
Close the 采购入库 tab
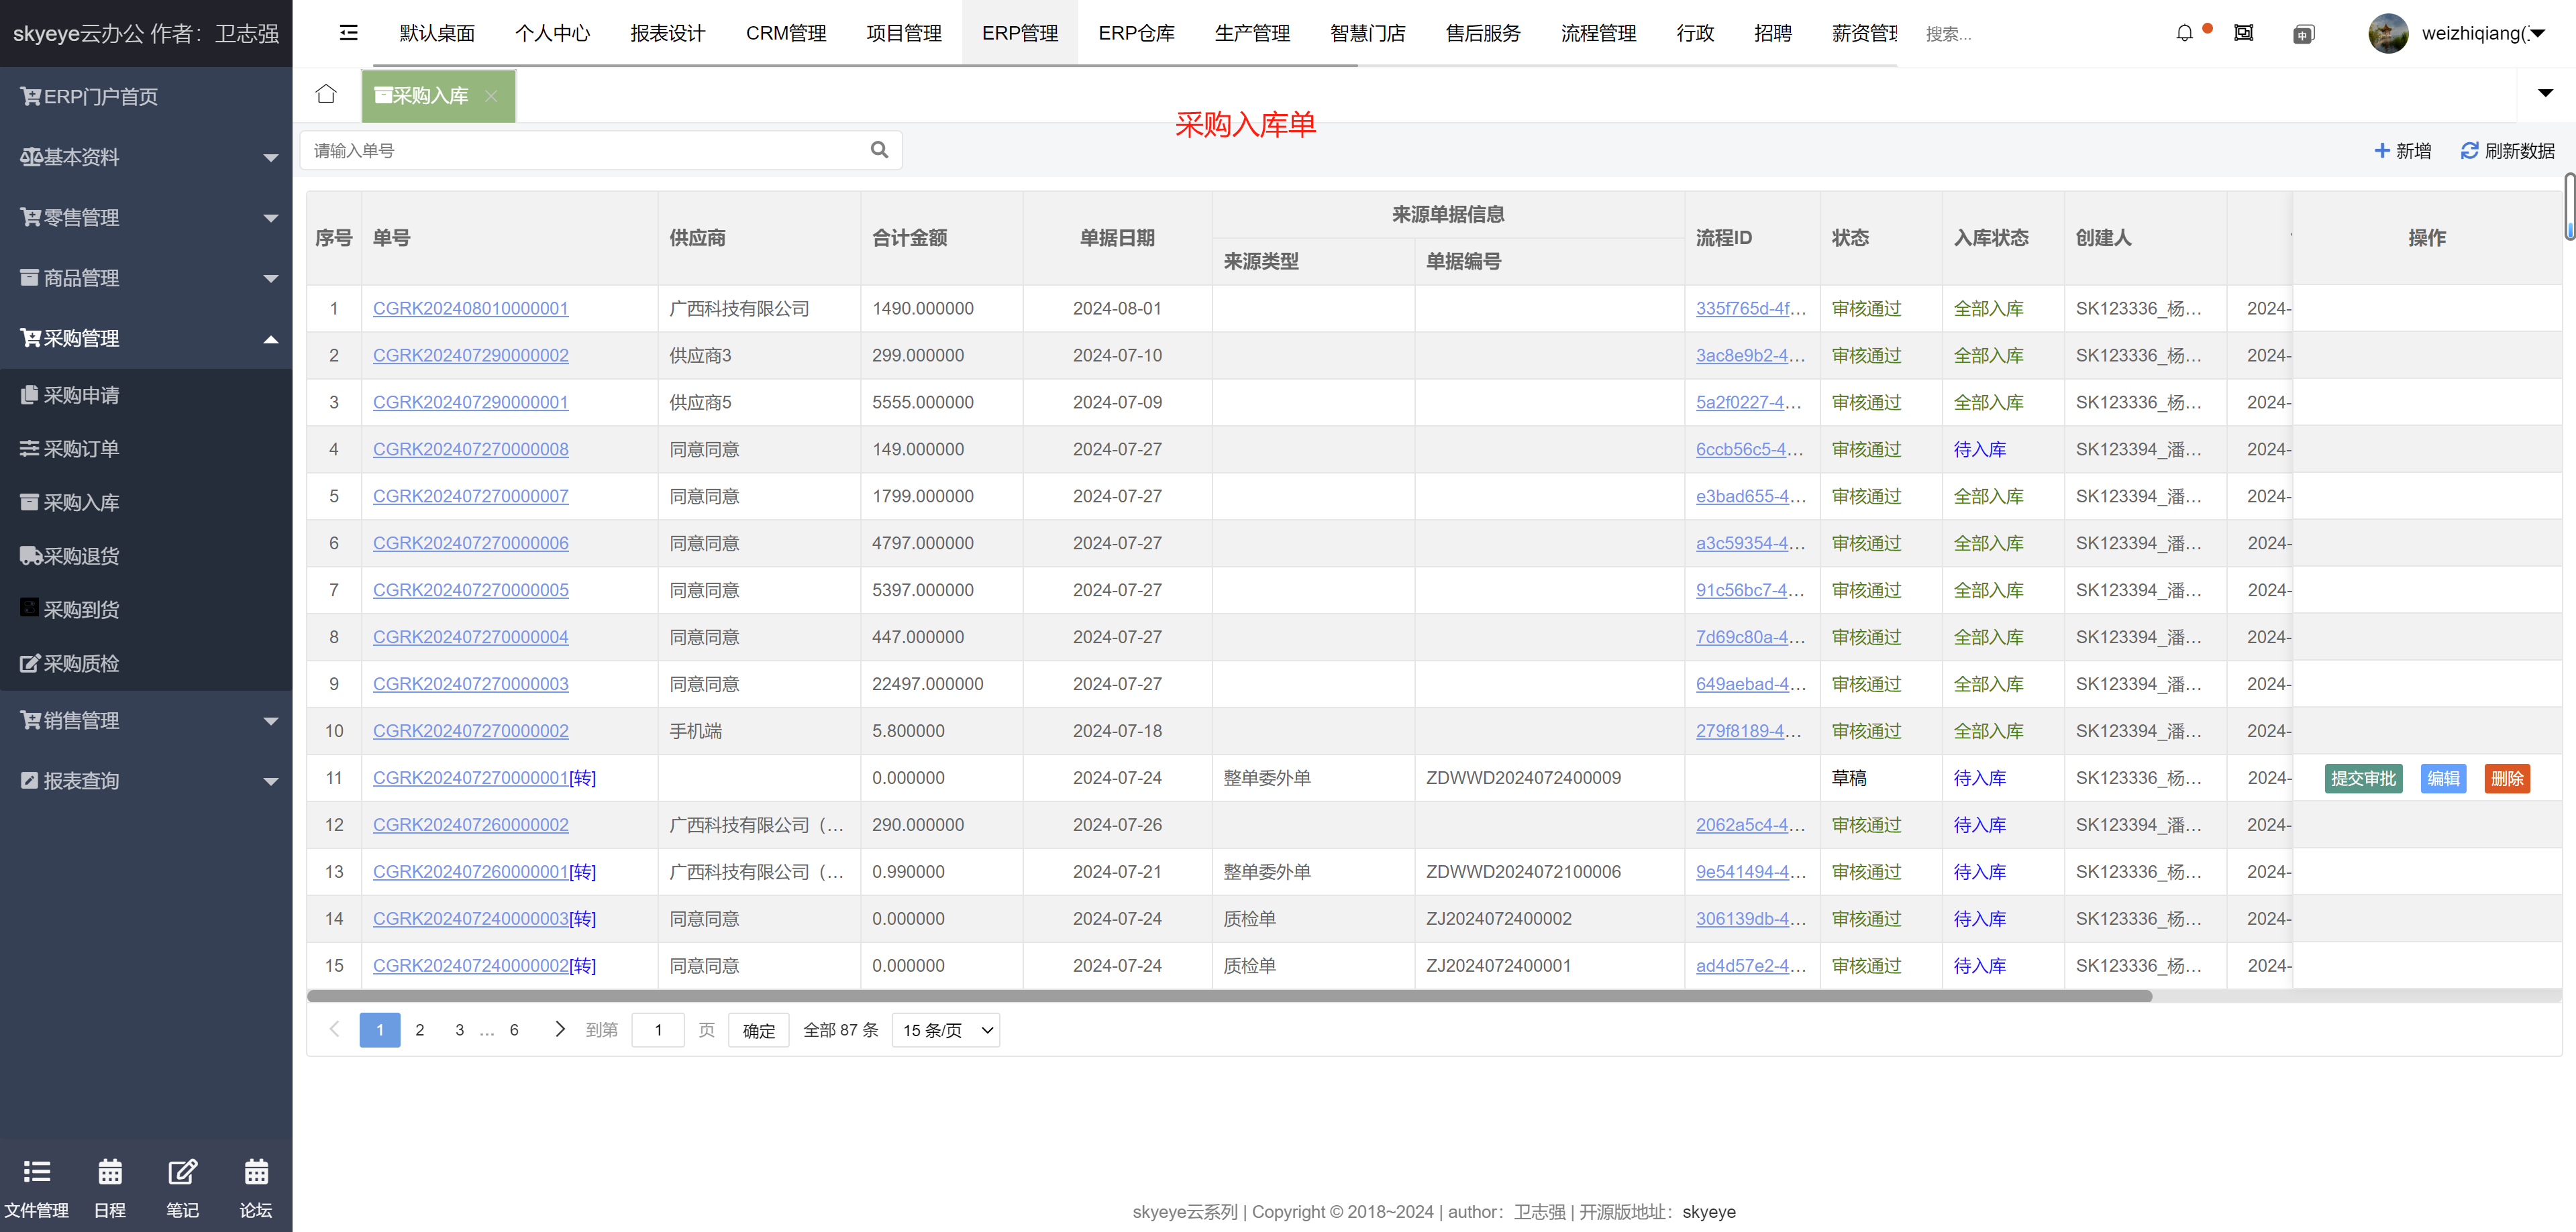(491, 96)
